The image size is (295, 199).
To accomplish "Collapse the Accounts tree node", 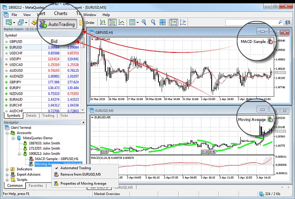I will point(7,133).
